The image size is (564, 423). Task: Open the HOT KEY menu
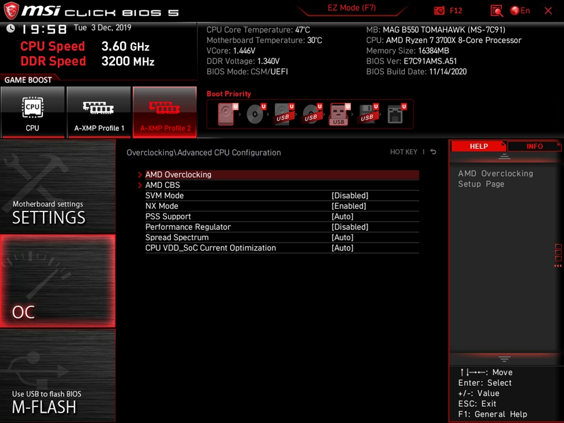[404, 152]
